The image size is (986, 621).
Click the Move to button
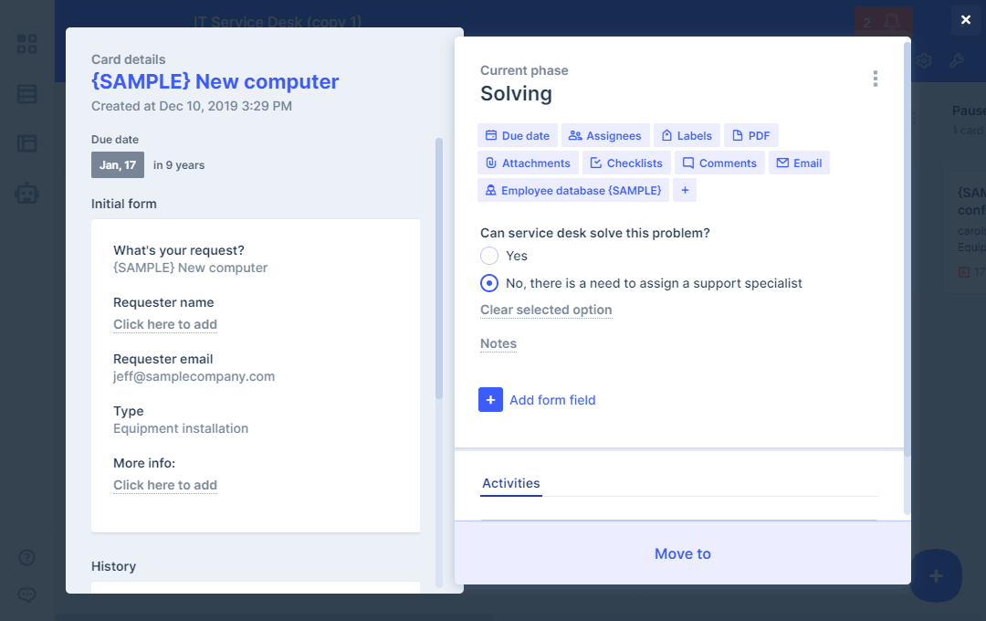(x=682, y=553)
